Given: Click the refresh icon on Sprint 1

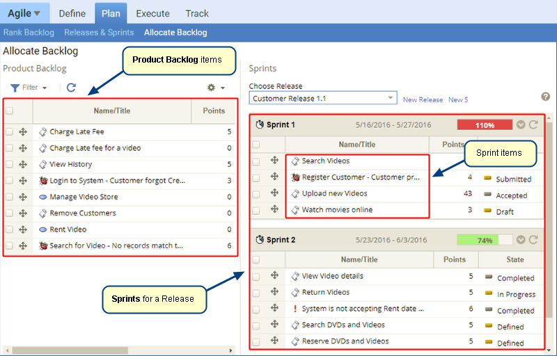Looking at the screenshot, I should pos(534,125).
